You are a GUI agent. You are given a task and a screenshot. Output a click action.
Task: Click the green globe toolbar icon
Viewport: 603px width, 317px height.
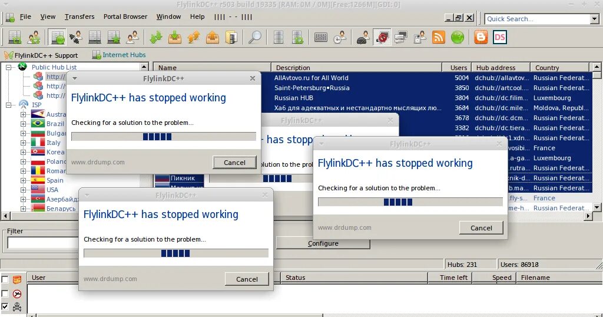458,37
